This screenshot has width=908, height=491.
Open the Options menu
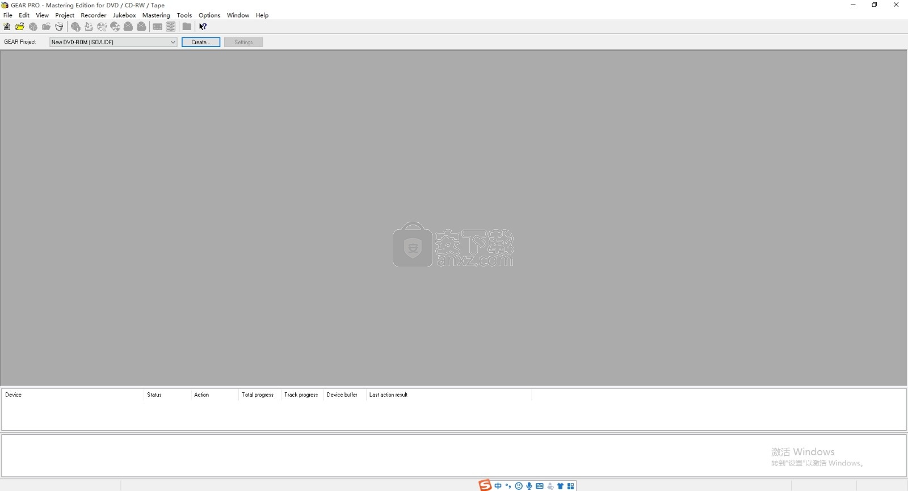click(x=209, y=15)
